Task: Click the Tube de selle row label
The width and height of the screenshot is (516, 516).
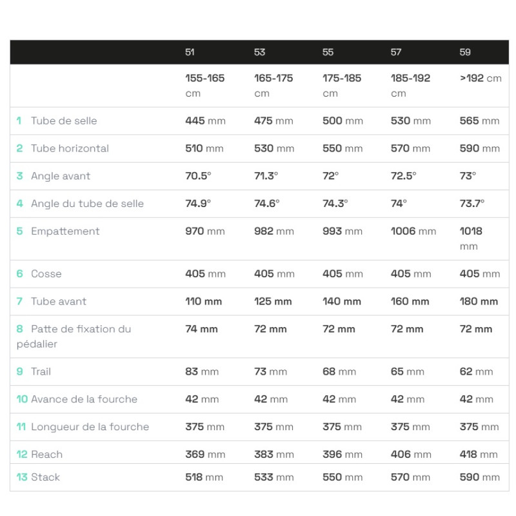Action: [64, 121]
